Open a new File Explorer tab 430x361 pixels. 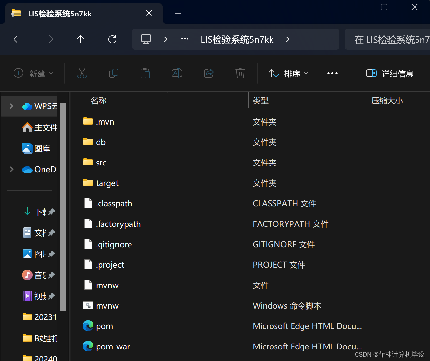[178, 13]
